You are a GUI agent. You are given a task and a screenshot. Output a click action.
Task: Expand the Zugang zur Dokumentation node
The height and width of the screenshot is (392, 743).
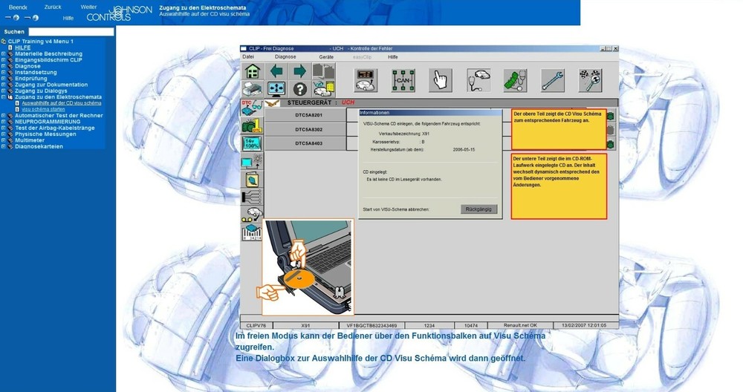(x=3, y=85)
